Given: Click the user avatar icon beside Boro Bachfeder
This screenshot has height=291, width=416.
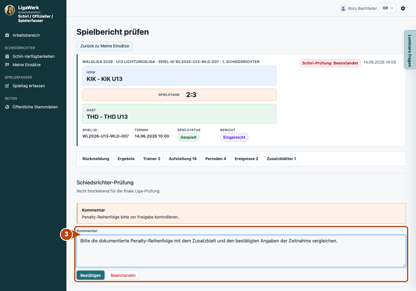Looking at the screenshot, I should pyautogui.click(x=343, y=8).
